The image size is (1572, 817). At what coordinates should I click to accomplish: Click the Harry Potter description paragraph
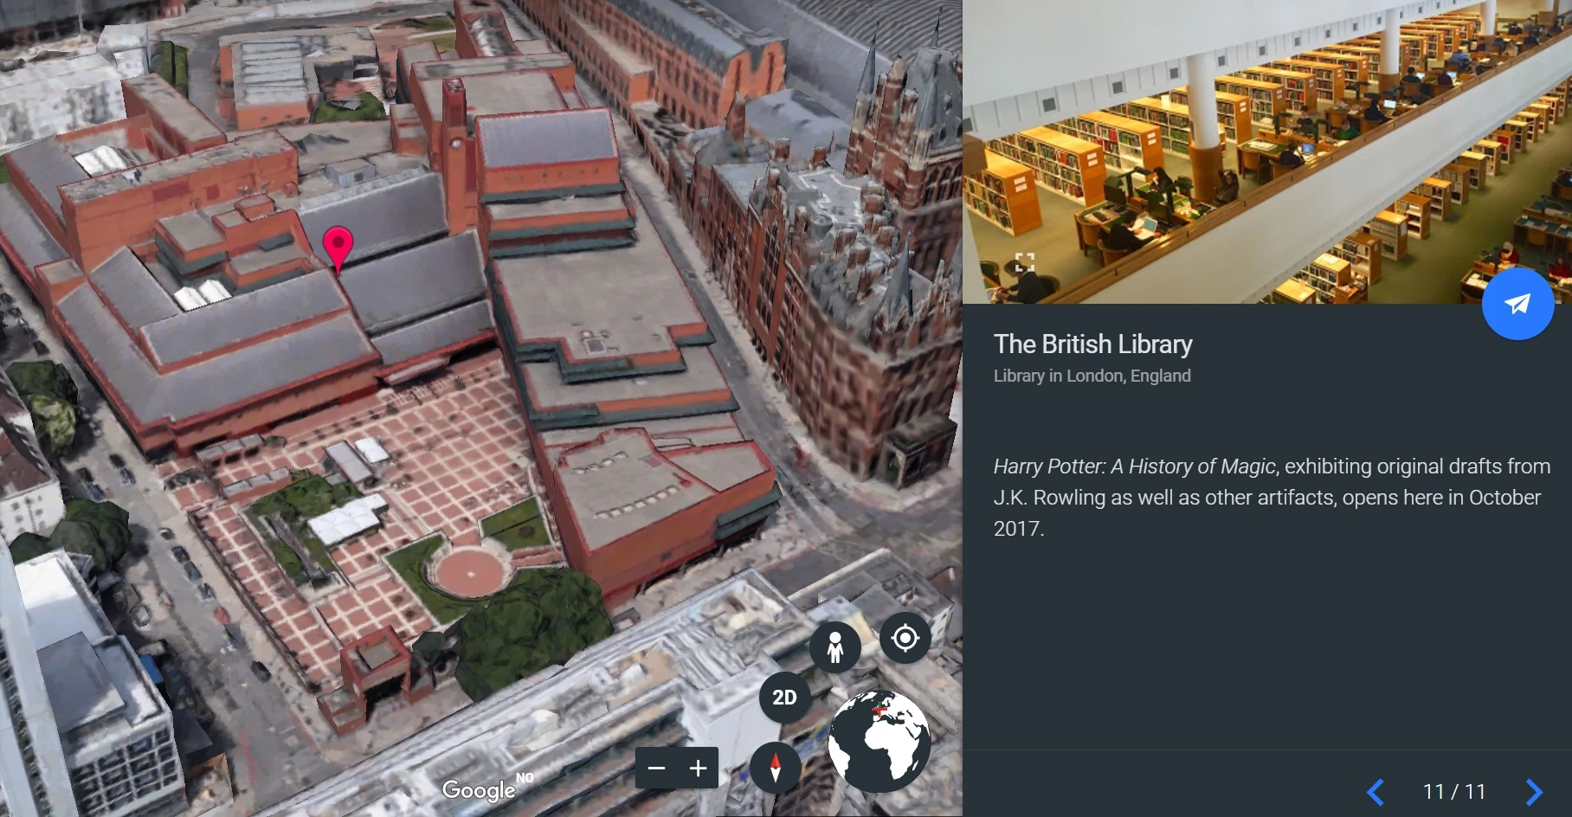(x=1272, y=497)
